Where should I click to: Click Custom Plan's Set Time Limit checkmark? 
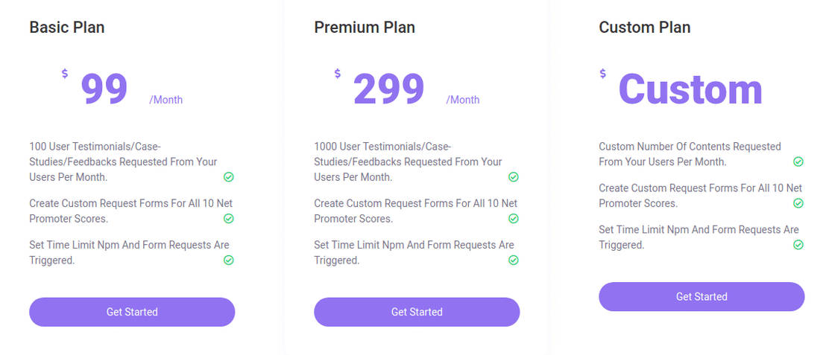click(x=798, y=245)
